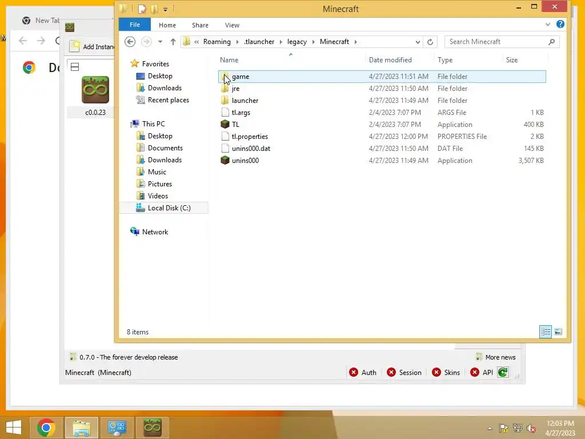Image resolution: width=585 pixels, height=439 pixels.
Task: Select Downloads under Favorites
Action: pyautogui.click(x=165, y=87)
